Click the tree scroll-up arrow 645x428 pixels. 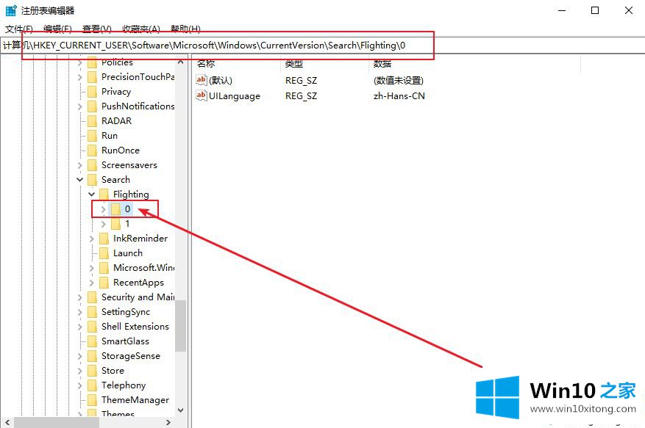click(x=181, y=62)
